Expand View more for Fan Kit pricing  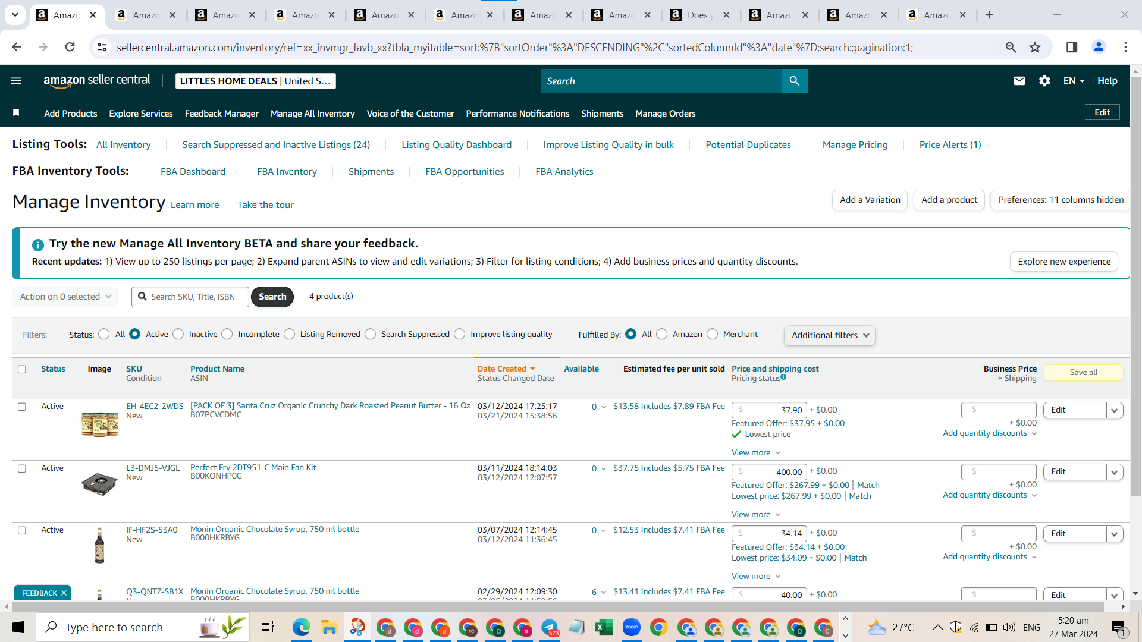coord(755,514)
